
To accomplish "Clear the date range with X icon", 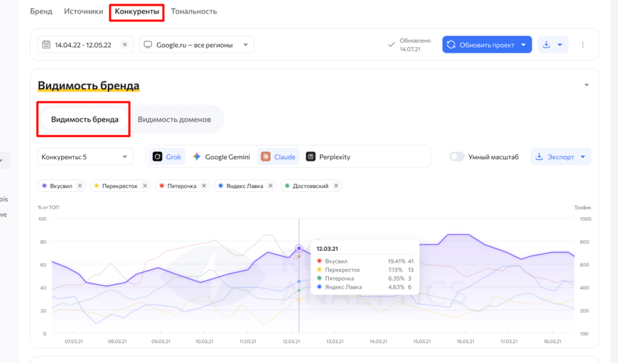I will pos(124,45).
